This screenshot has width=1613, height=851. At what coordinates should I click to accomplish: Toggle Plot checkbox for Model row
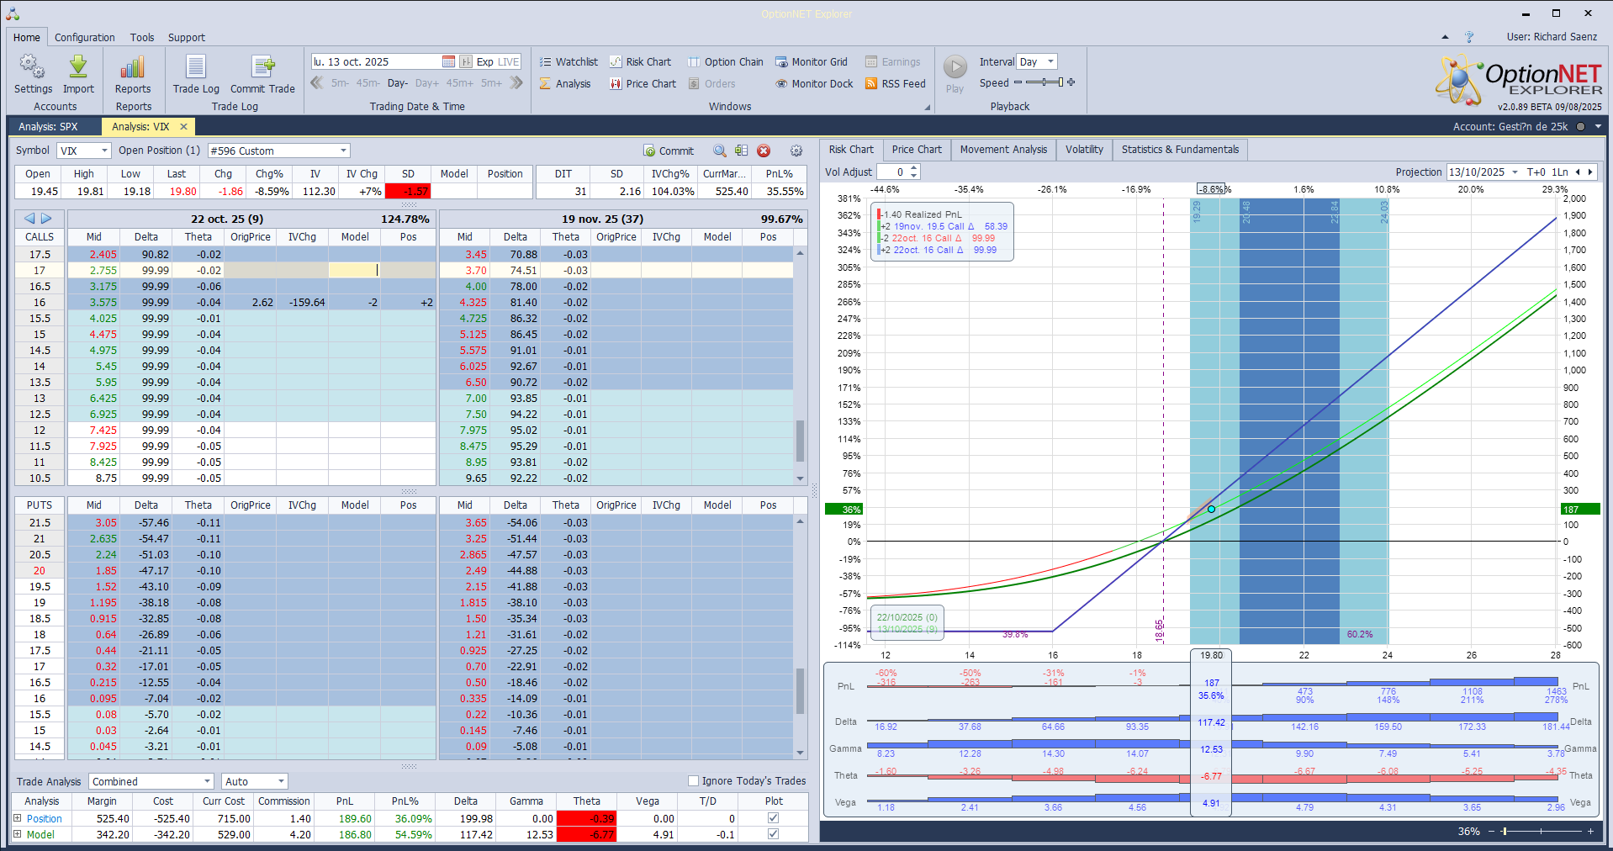pyautogui.click(x=774, y=834)
